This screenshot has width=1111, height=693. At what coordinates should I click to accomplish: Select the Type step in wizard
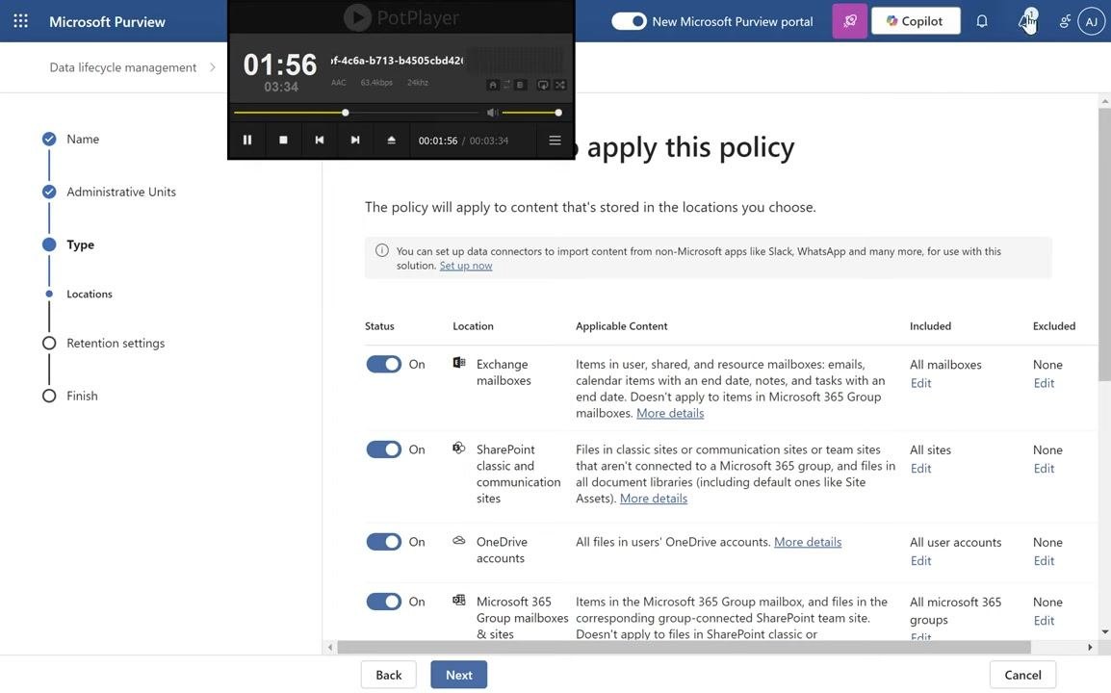(x=80, y=244)
